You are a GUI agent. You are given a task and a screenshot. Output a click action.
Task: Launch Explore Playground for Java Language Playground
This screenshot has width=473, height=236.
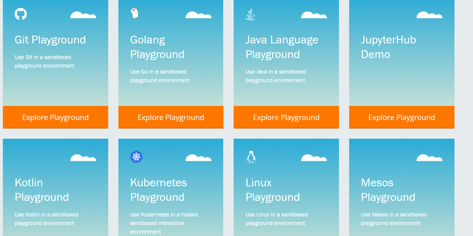pos(286,117)
